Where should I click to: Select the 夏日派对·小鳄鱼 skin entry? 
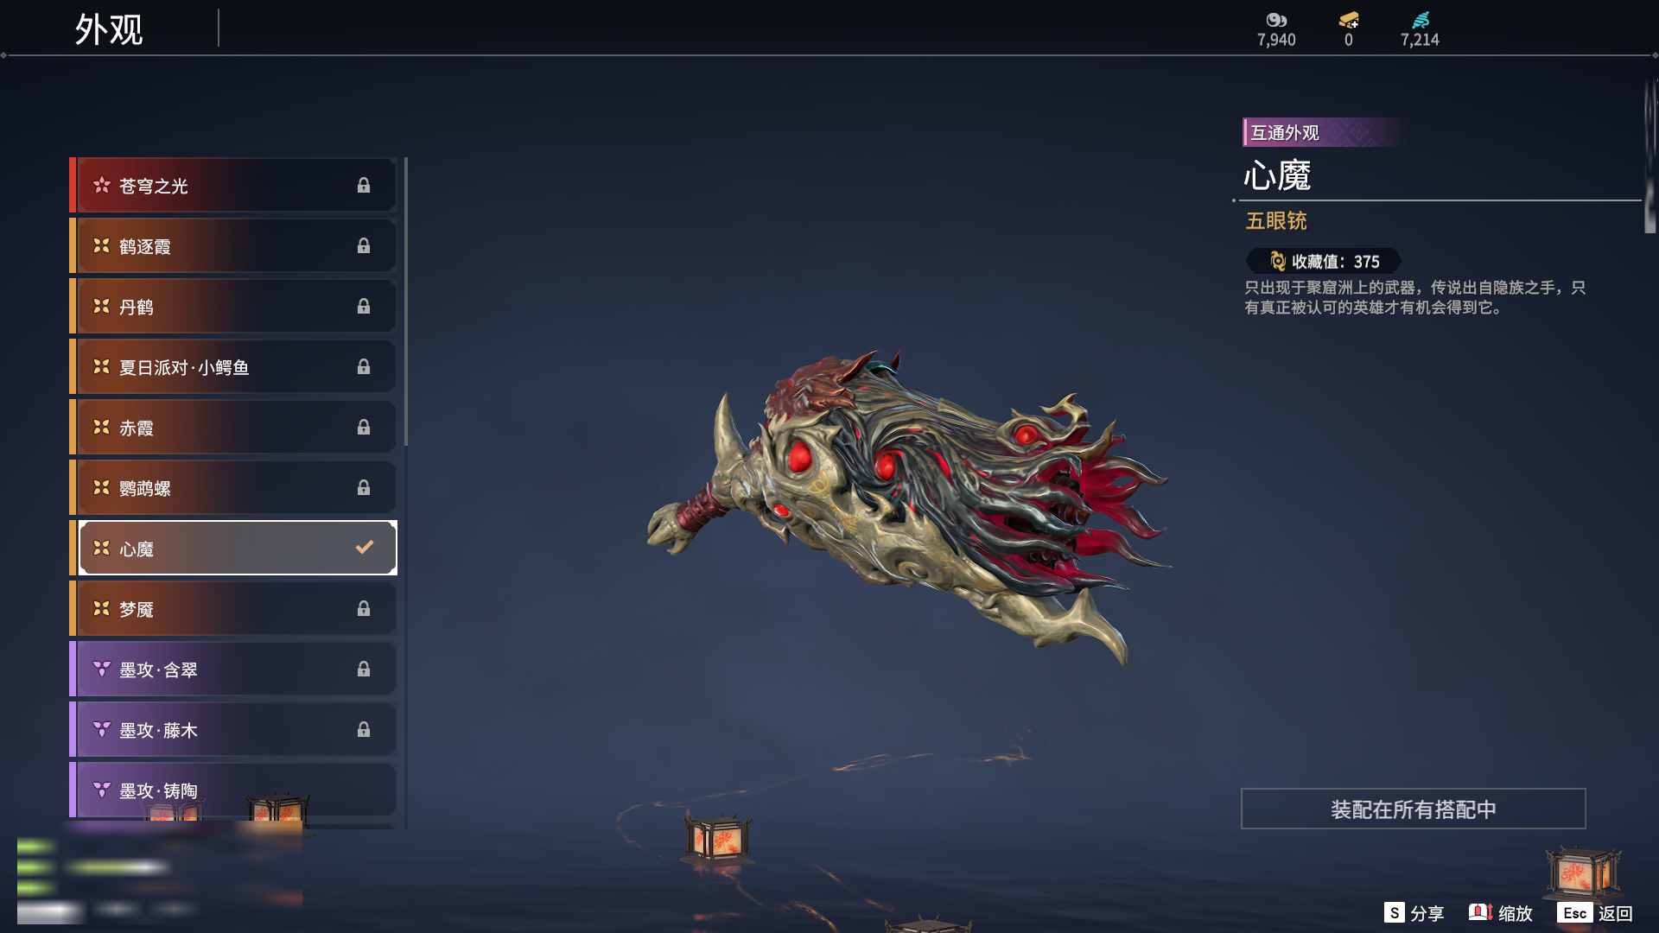coord(233,367)
